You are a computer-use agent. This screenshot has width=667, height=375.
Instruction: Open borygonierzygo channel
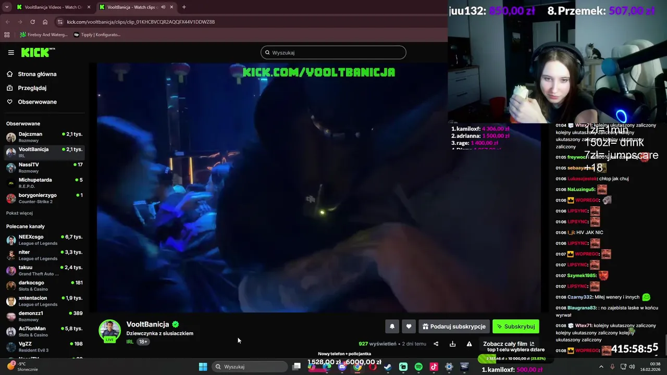[x=44, y=198]
